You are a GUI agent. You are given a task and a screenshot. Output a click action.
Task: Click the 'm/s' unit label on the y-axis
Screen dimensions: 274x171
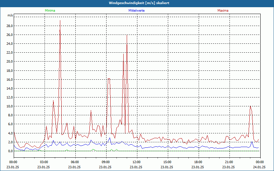click(10, 15)
